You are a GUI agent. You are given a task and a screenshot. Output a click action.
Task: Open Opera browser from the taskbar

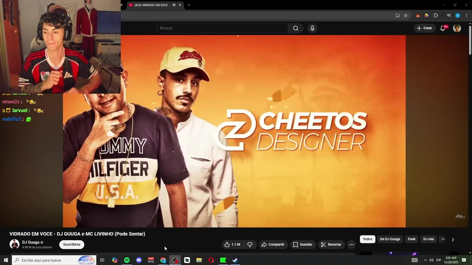coord(211,260)
